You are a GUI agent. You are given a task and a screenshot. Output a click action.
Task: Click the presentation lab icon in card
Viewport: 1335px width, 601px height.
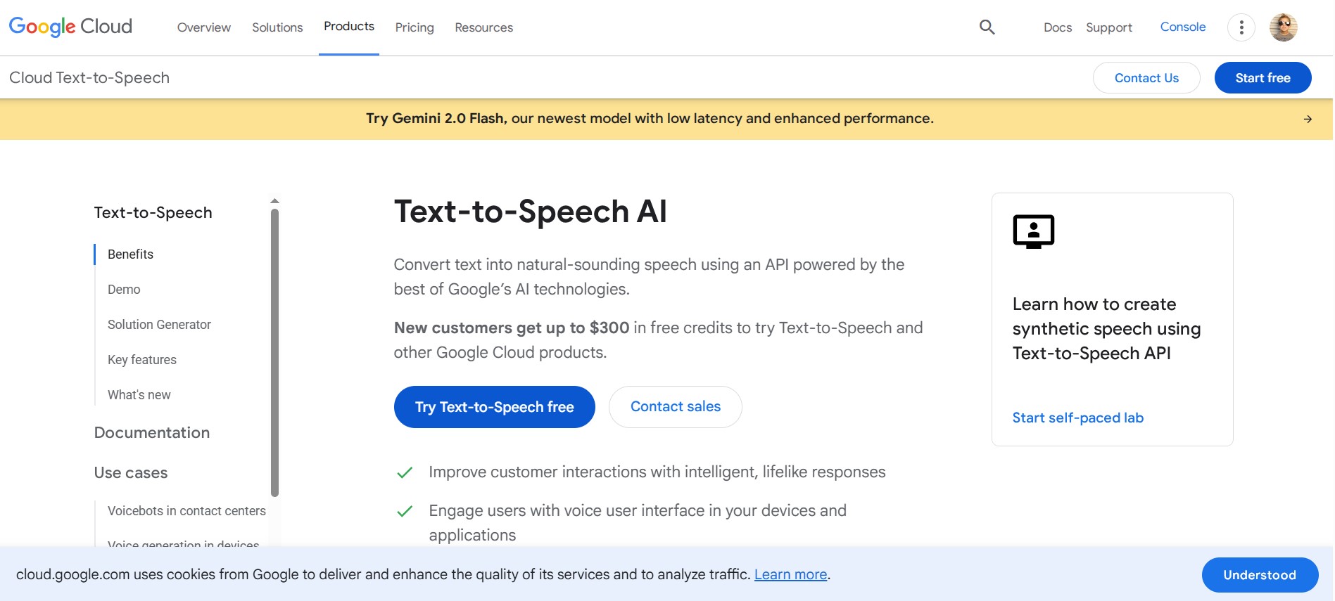pos(1033,231)
